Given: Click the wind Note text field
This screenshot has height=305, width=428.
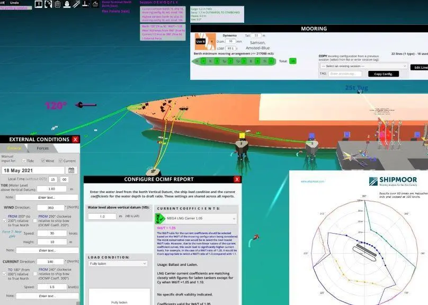Looking at the screenshot, I should (x=47, y=250).
